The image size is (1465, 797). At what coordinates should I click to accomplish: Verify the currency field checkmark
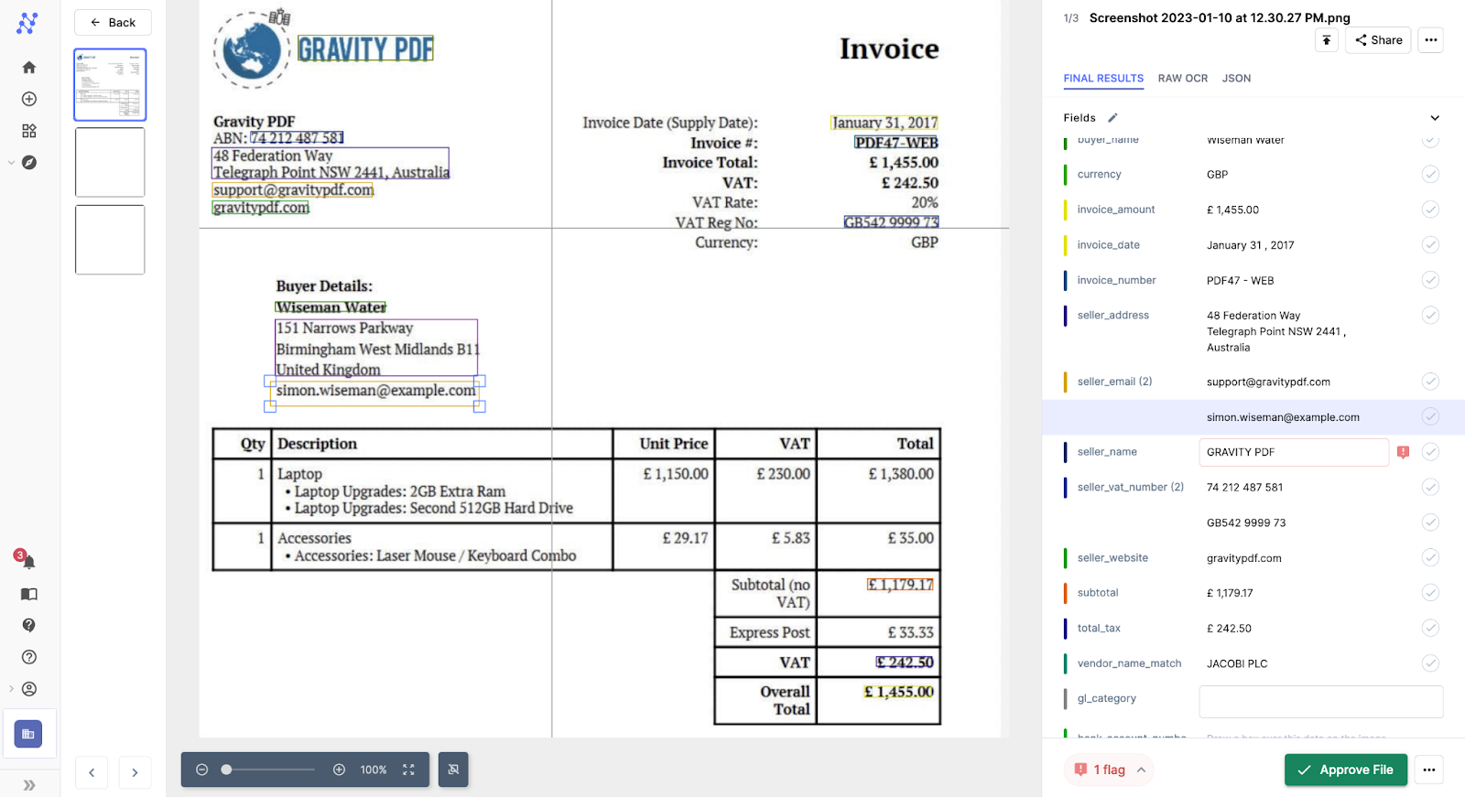tap(1430, 174)
